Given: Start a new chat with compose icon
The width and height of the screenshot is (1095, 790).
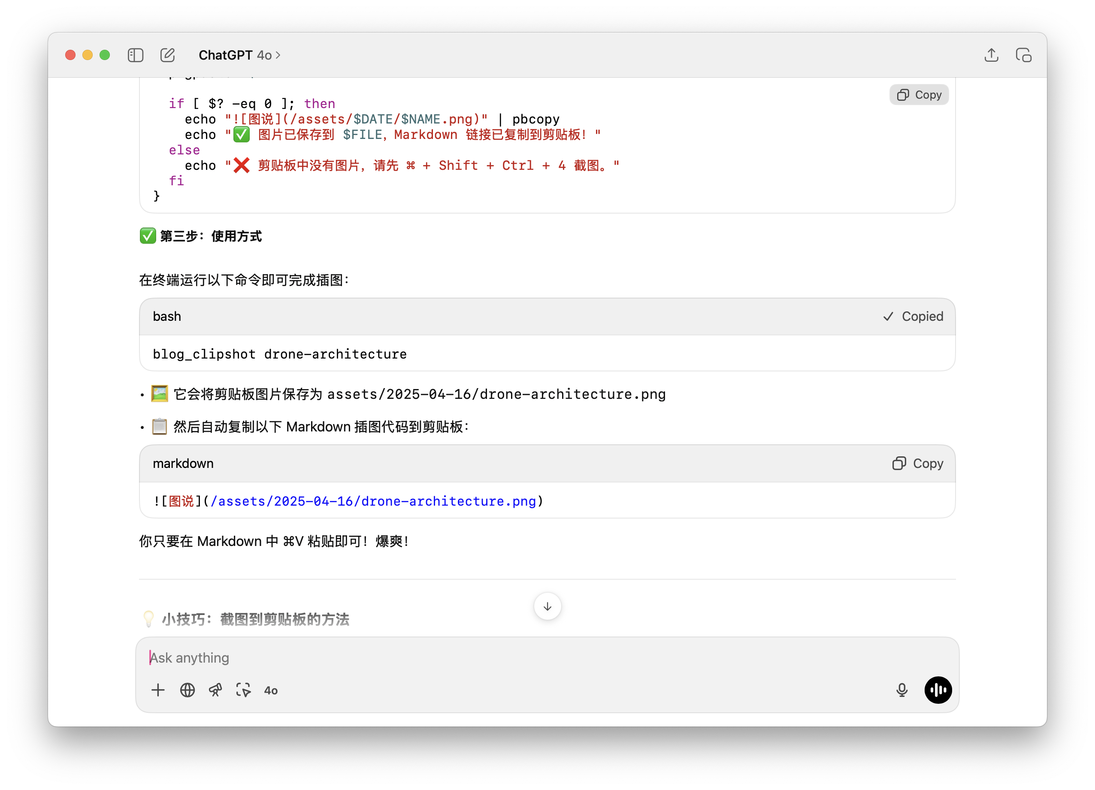Looking at the screenshot, I should 167,55.
